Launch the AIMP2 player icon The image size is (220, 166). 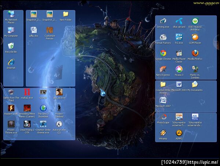[x=179, y=133]
